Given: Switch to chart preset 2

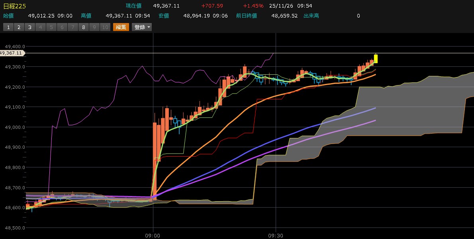Looking at the screenshot, I should pyautogui.click(x=19, y=27).
